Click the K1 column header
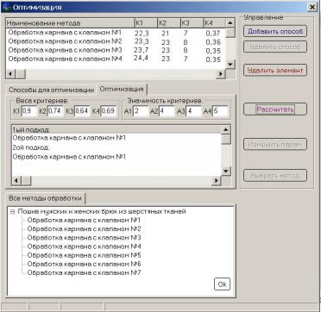 pyautogui.click(x=146, y=23)
